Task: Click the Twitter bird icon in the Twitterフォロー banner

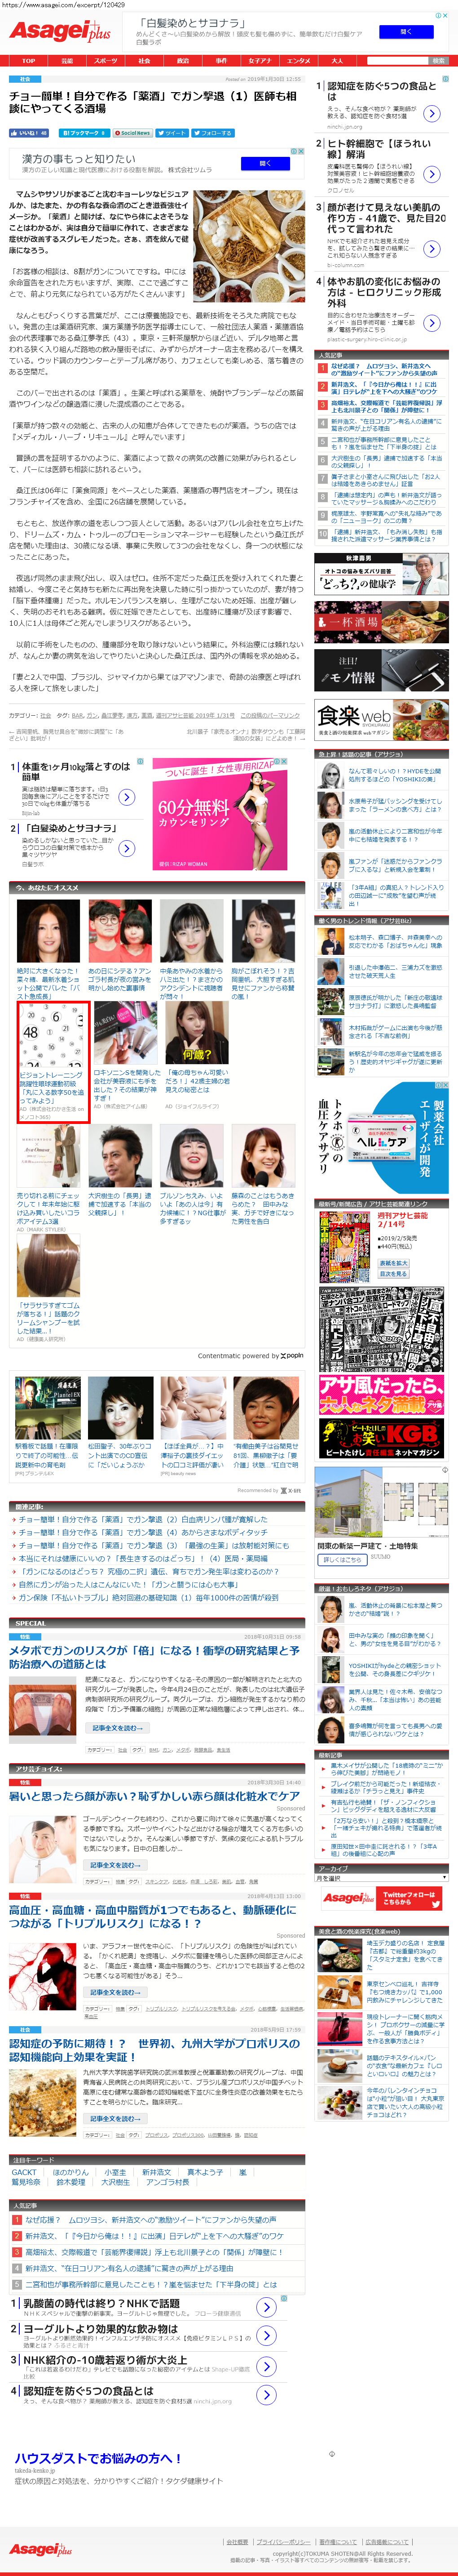Action: (x=436, y=1904)
